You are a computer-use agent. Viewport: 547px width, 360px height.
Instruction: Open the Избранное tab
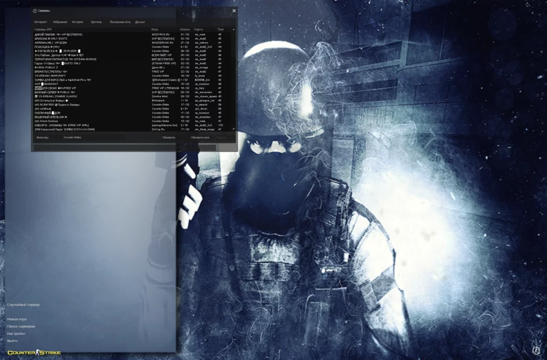coord(60,22)
